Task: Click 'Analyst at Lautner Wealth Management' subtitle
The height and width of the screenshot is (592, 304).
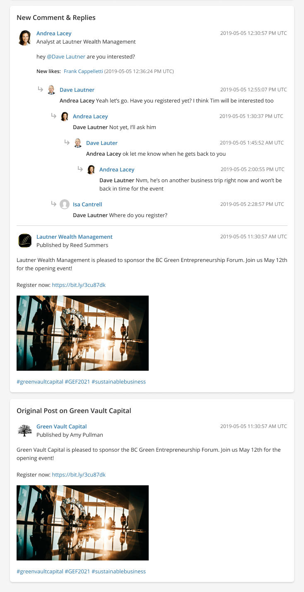Action: (x=86, y=42)
